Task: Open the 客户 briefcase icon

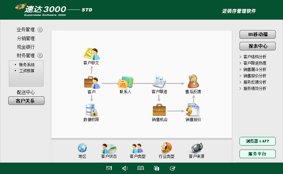Action: pos(92,82)
